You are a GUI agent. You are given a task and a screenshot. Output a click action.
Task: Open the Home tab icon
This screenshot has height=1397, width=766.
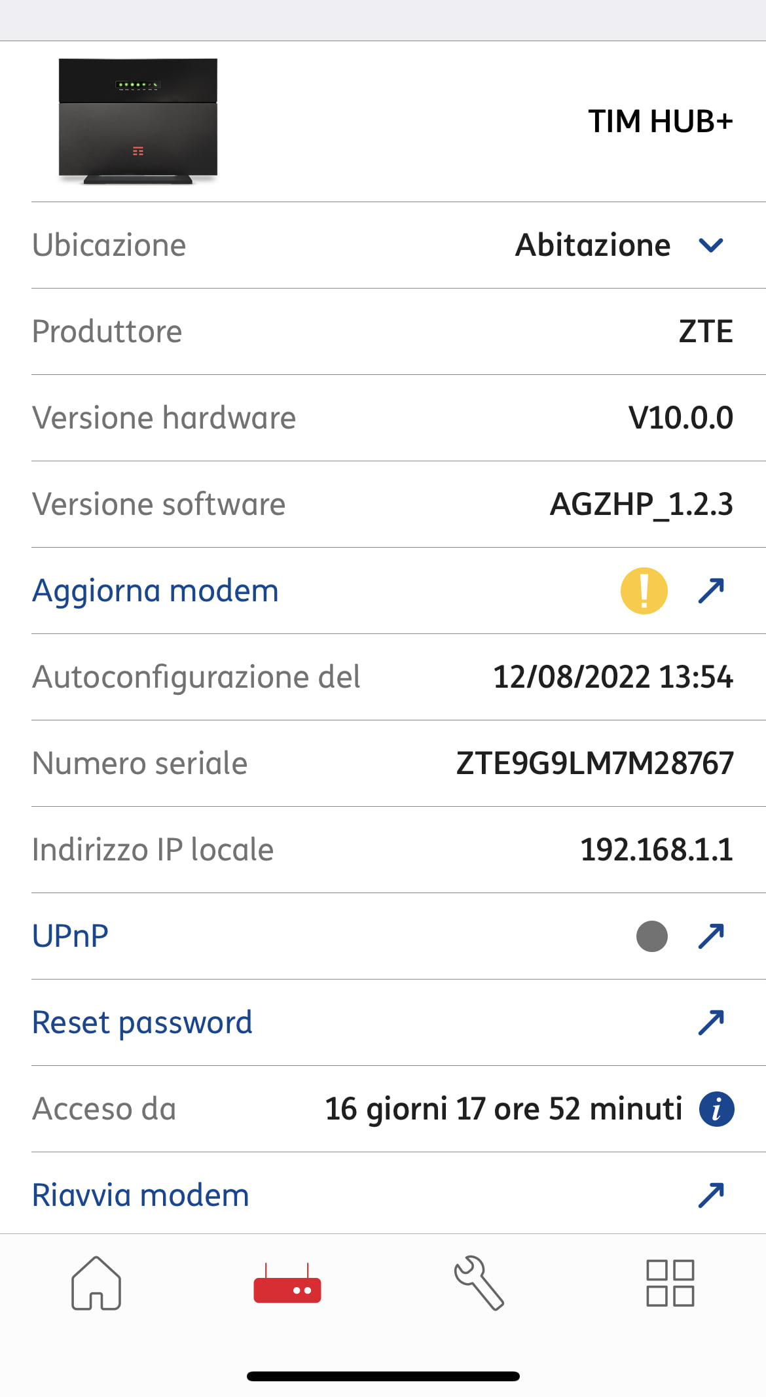[x=96, y=1283]
